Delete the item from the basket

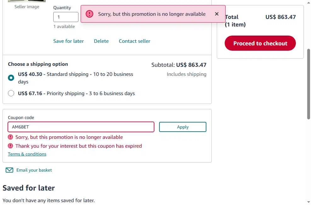tap(101, 41)
